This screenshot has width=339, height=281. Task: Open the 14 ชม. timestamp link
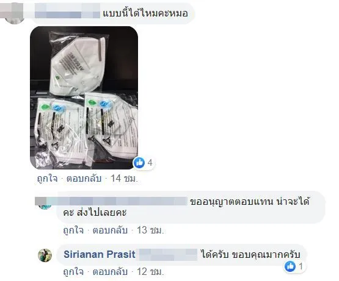124,179
